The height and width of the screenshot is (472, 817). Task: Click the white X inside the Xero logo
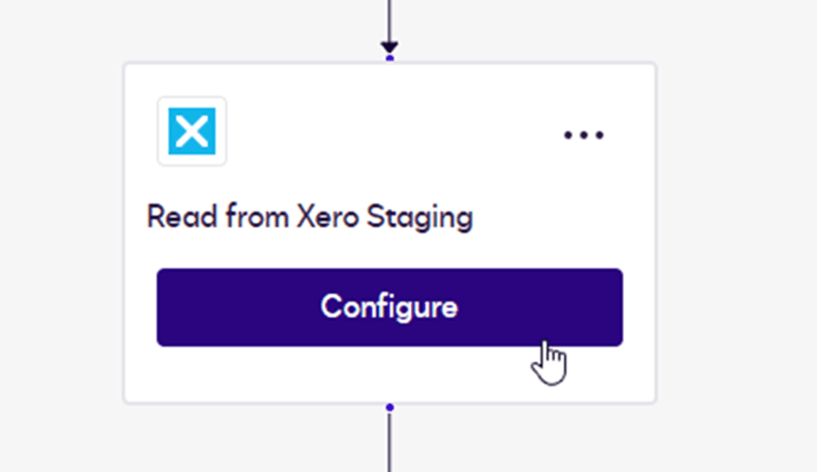click(x=192, y=132)
